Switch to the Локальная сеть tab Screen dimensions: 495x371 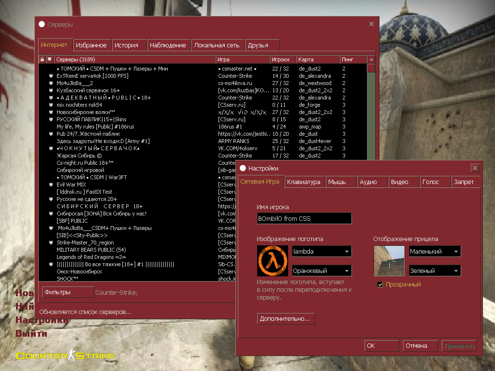tap(218, 45)
